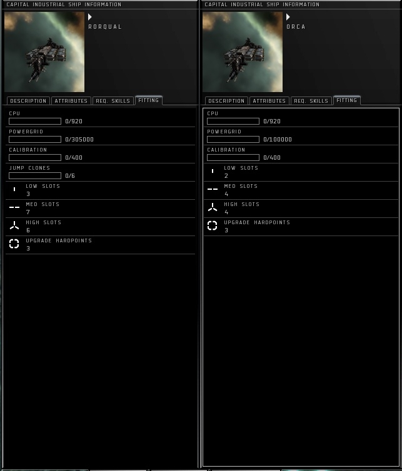Image resolution: width=402 pixels, height=471 pixels.
Task: Click the Rorqual ship preview image
Action: [x=44, y=52]
